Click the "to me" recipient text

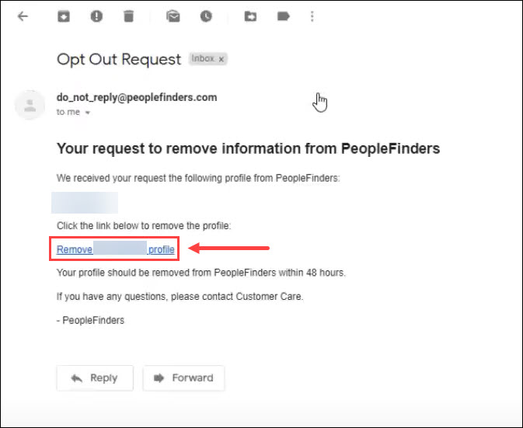[x=68, y=113]
